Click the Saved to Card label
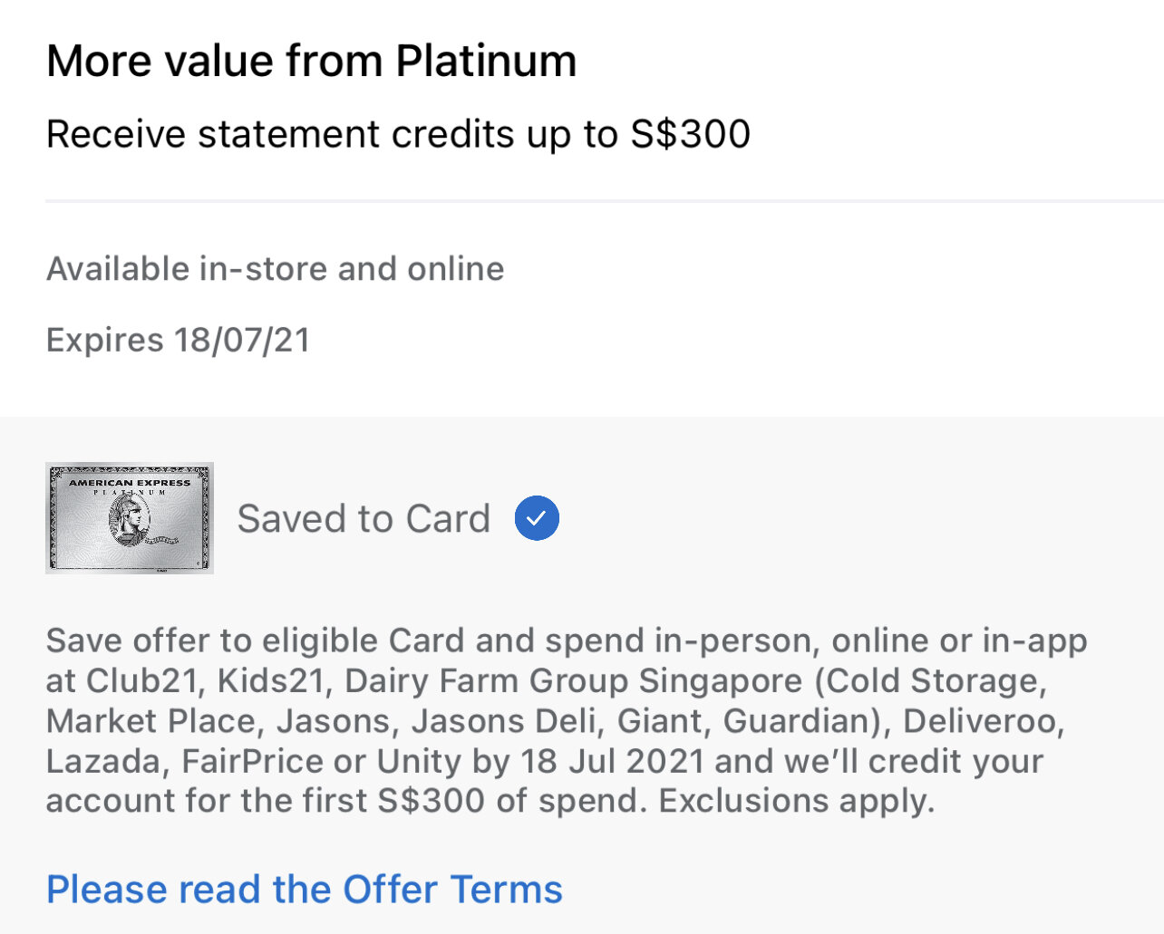 click(364, 519)
